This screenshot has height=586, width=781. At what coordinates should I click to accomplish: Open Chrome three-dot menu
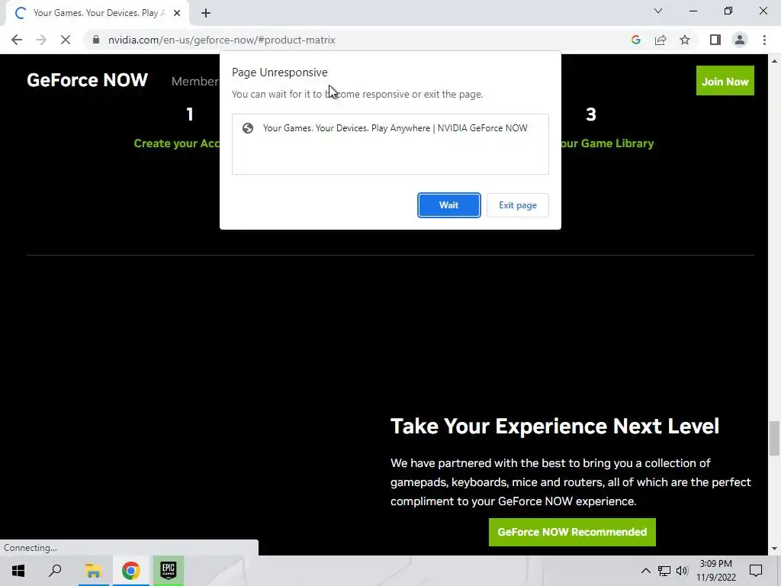(764, 40)
